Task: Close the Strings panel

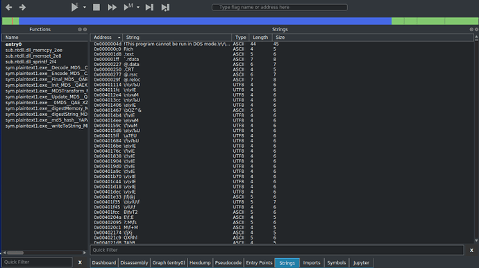Action: tap(476, 29)
